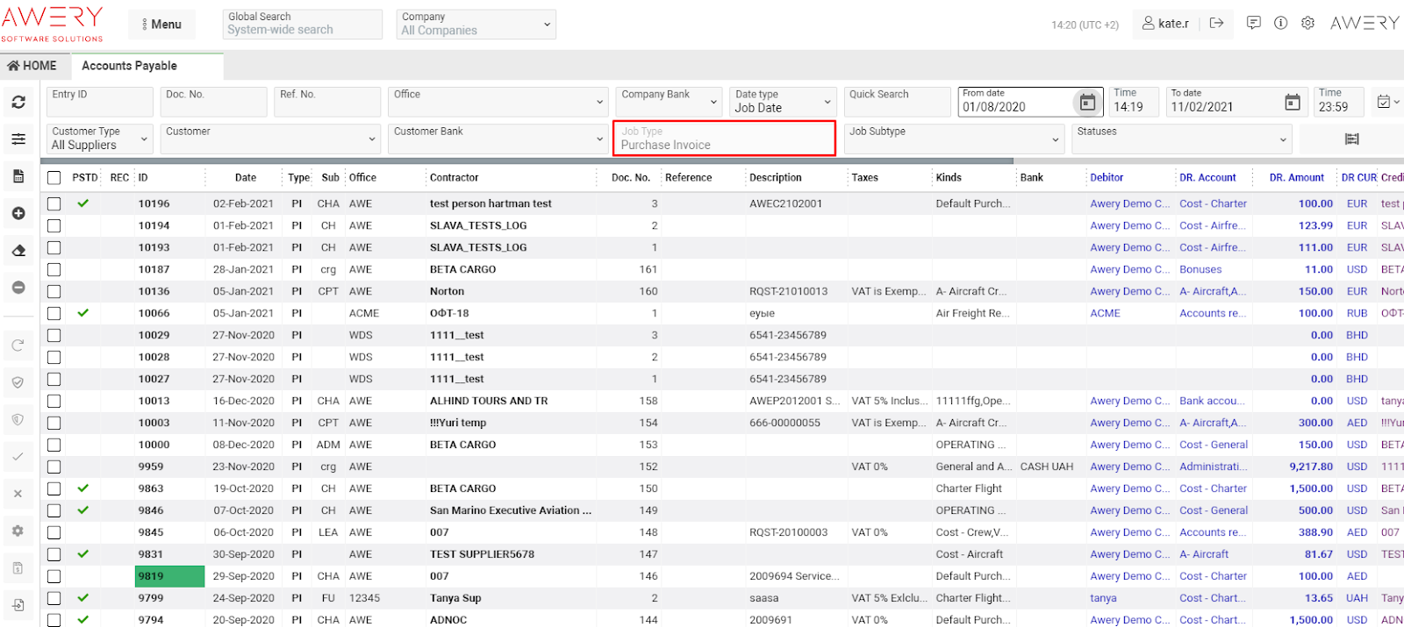Image resolution: width=1404 pixels, height=627 pixels.
Task: Open the Statuses dropdown filter
Action: point(1182,139)
